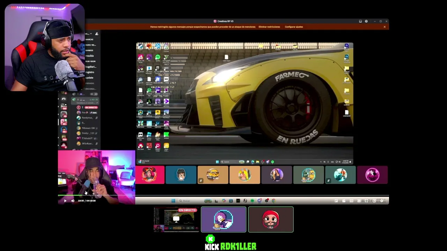Launch the Roblox Studio desktop shortcut
Screen dimensions: 447x251
click(149, 136)
